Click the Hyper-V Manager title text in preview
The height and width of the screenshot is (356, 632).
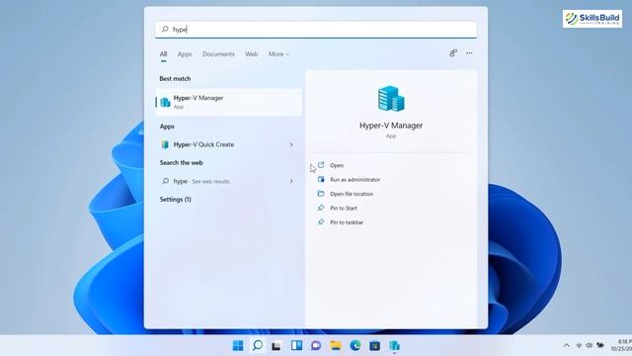(391, 126)
